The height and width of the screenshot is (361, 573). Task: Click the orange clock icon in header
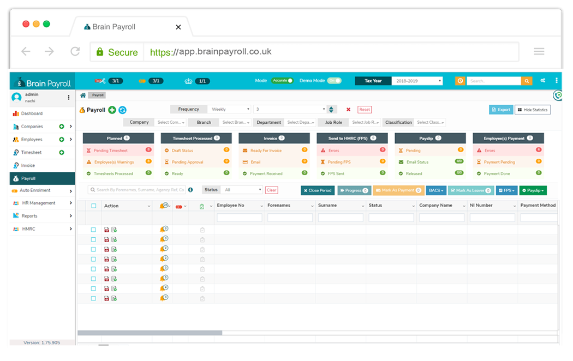click(x=460, y=81)
